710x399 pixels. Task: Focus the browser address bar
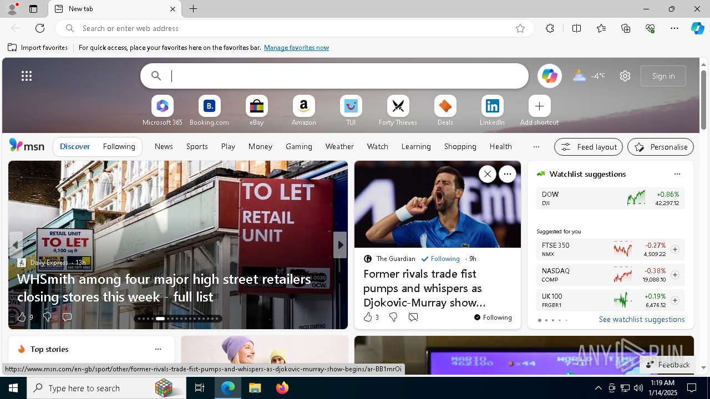click(294, 28)
